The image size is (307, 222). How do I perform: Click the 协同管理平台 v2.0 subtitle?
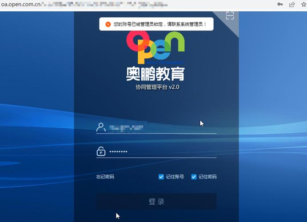[157, 87]
